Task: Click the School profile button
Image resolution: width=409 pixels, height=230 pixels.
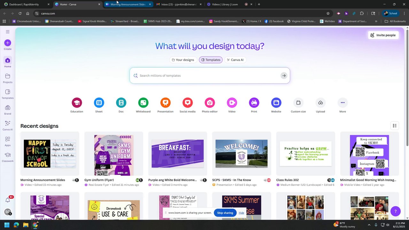Action: (390, 13)
